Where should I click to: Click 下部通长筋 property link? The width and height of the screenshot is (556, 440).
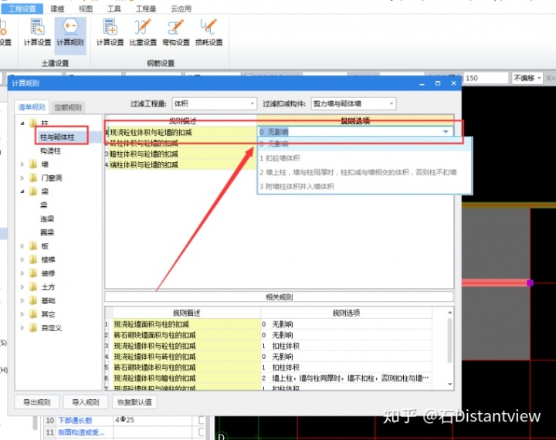[x=75, y=420]
